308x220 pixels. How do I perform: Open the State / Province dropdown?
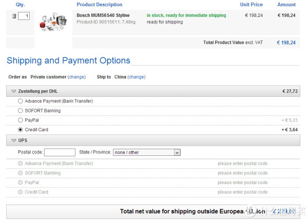point(147,152)
